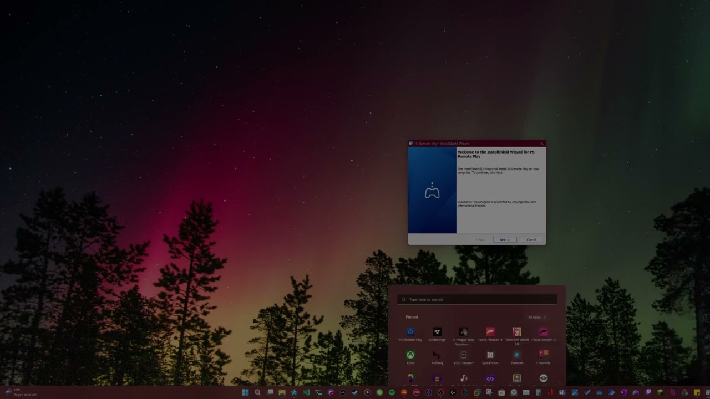Image resolution: width=710 pixels, height=399 pixels.
Task: Launch A Plague Tale Requiem from pinned
Action: 464,335
